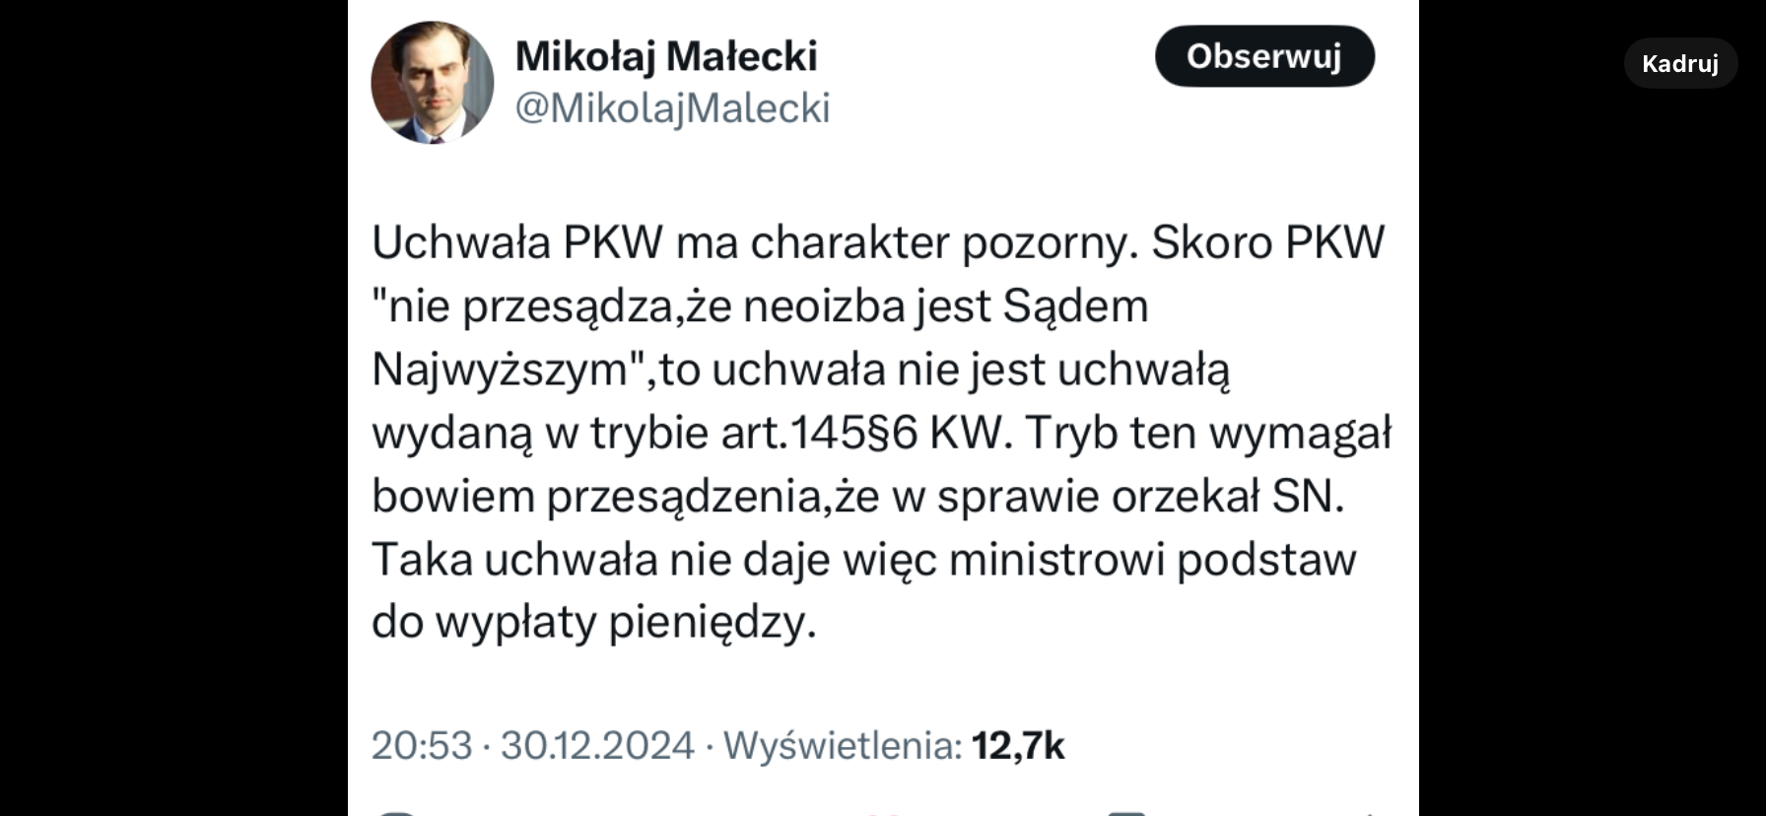This screenshot has height=816, width=1766.
Task: Click the sentence 'Uchwała PKW ma charakter pozorny'
Action: click(x=754, y=242)
